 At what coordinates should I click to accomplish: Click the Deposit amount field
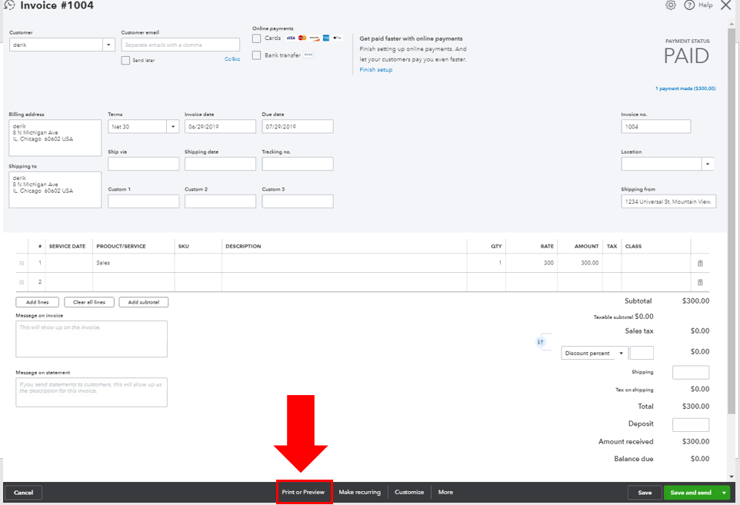(691, 425)
